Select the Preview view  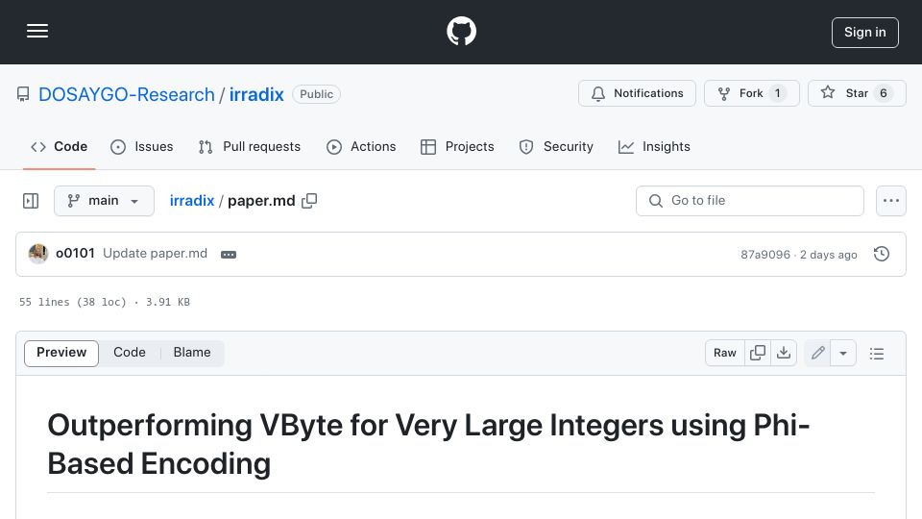[61, 353]
